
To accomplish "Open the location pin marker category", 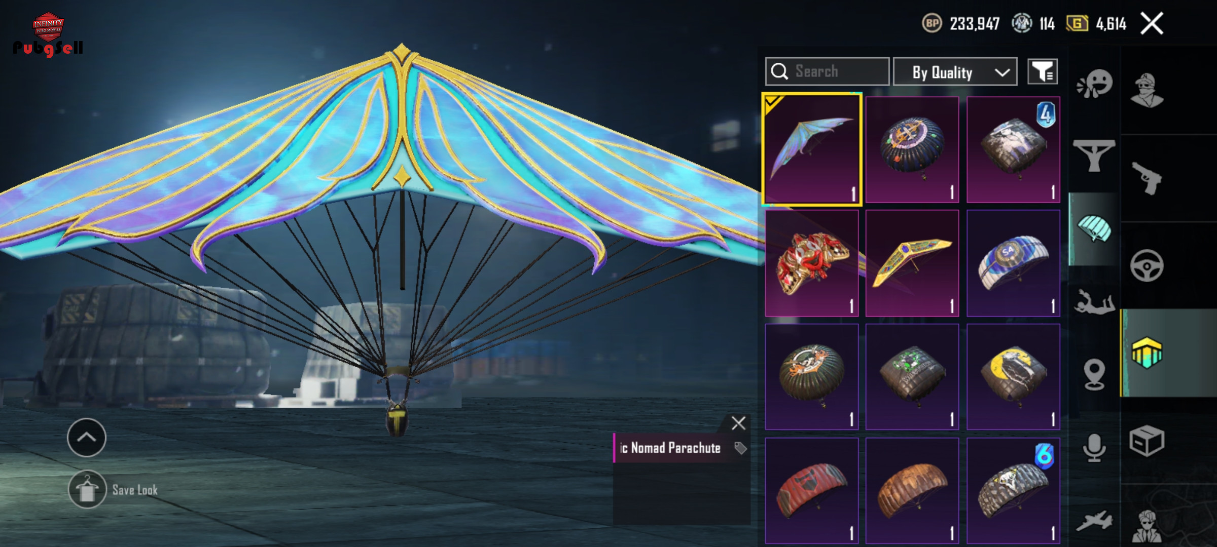I will pyautogui.click(x=1094, y=375).
